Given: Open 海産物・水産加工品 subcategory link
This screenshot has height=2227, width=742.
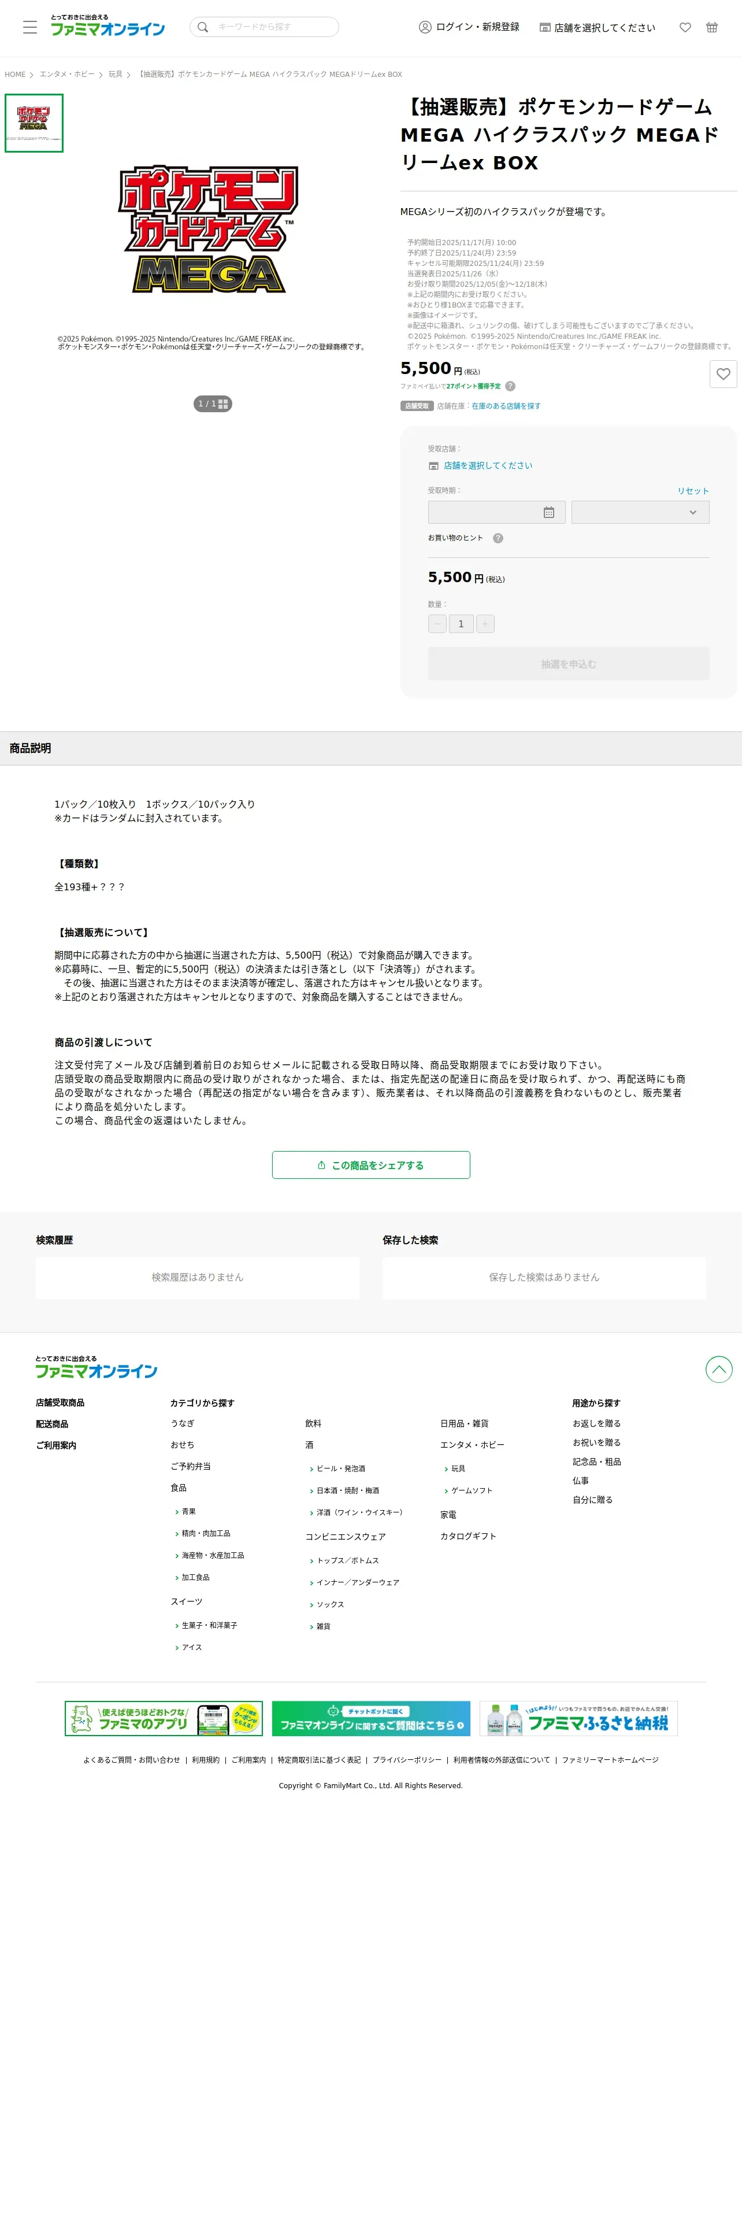Looking at the screenshot, I should point(213,1555).
